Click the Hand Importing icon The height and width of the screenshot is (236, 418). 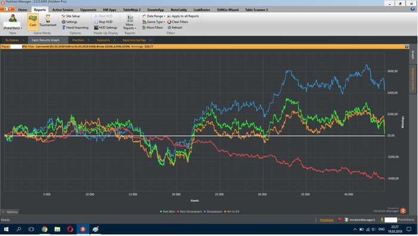tap(64, 27)
